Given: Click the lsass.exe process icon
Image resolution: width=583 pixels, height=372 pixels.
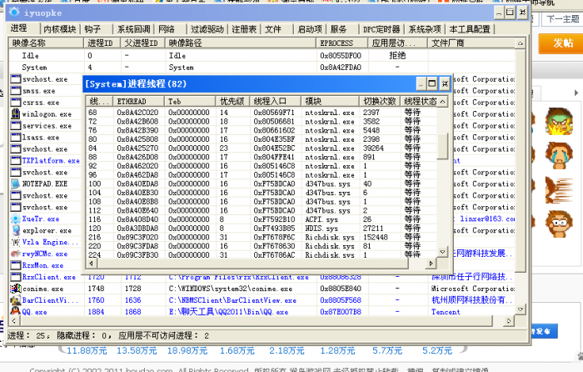Looking at the screenshot, I should point(16,137).
